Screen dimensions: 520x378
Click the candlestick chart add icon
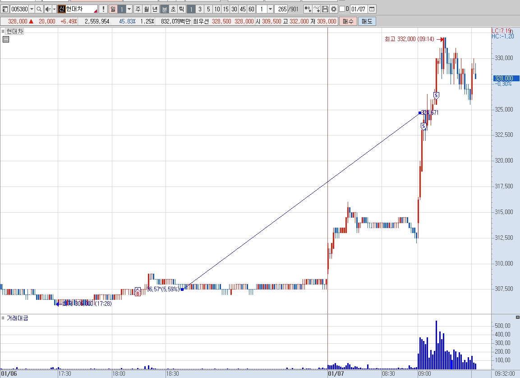coord(308,9)
